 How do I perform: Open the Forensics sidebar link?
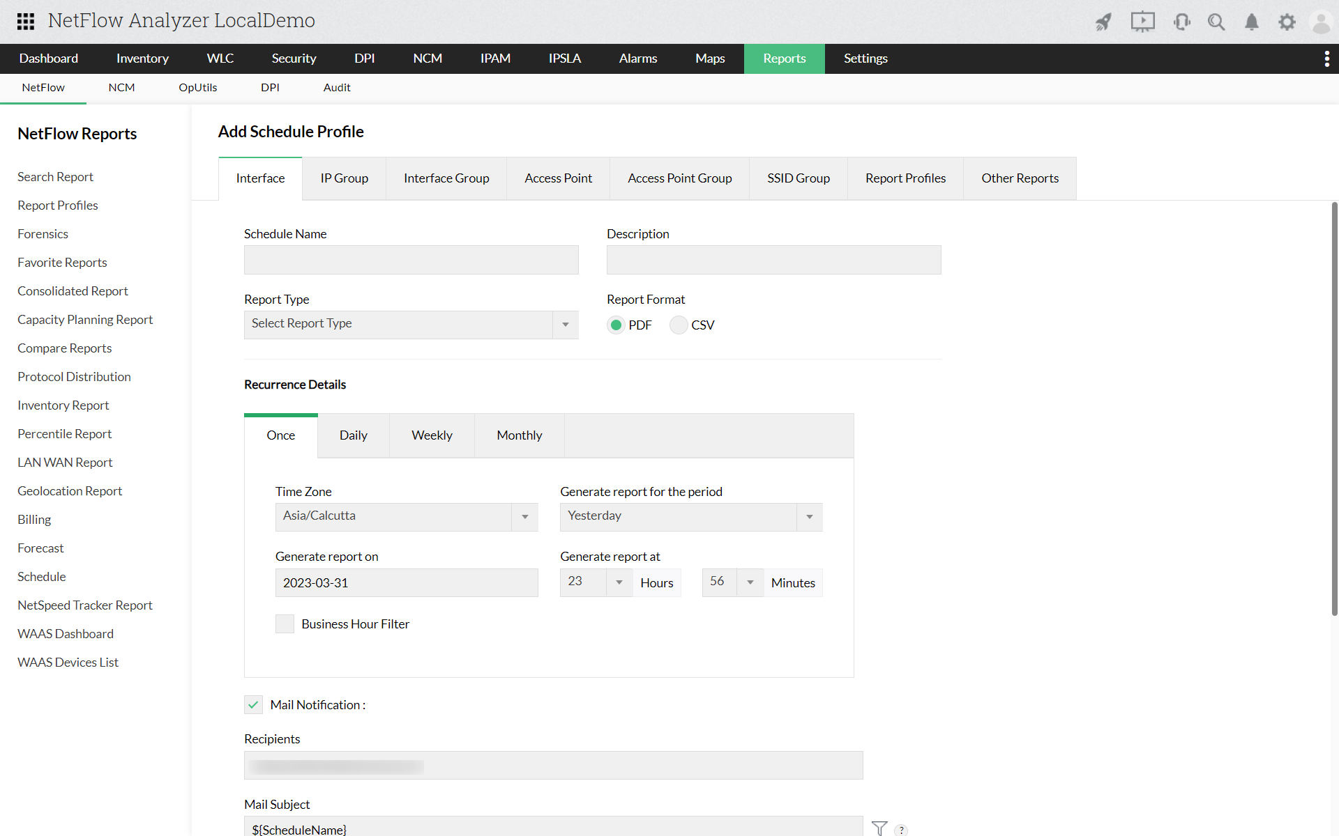pyautogui.click(x=43, y=234)
